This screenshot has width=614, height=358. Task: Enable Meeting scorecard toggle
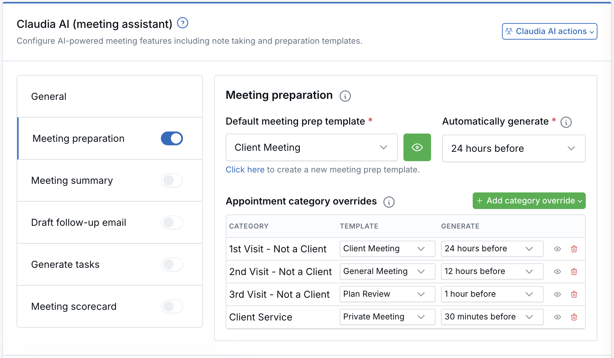pyautogui.click(x=172, y=306)
